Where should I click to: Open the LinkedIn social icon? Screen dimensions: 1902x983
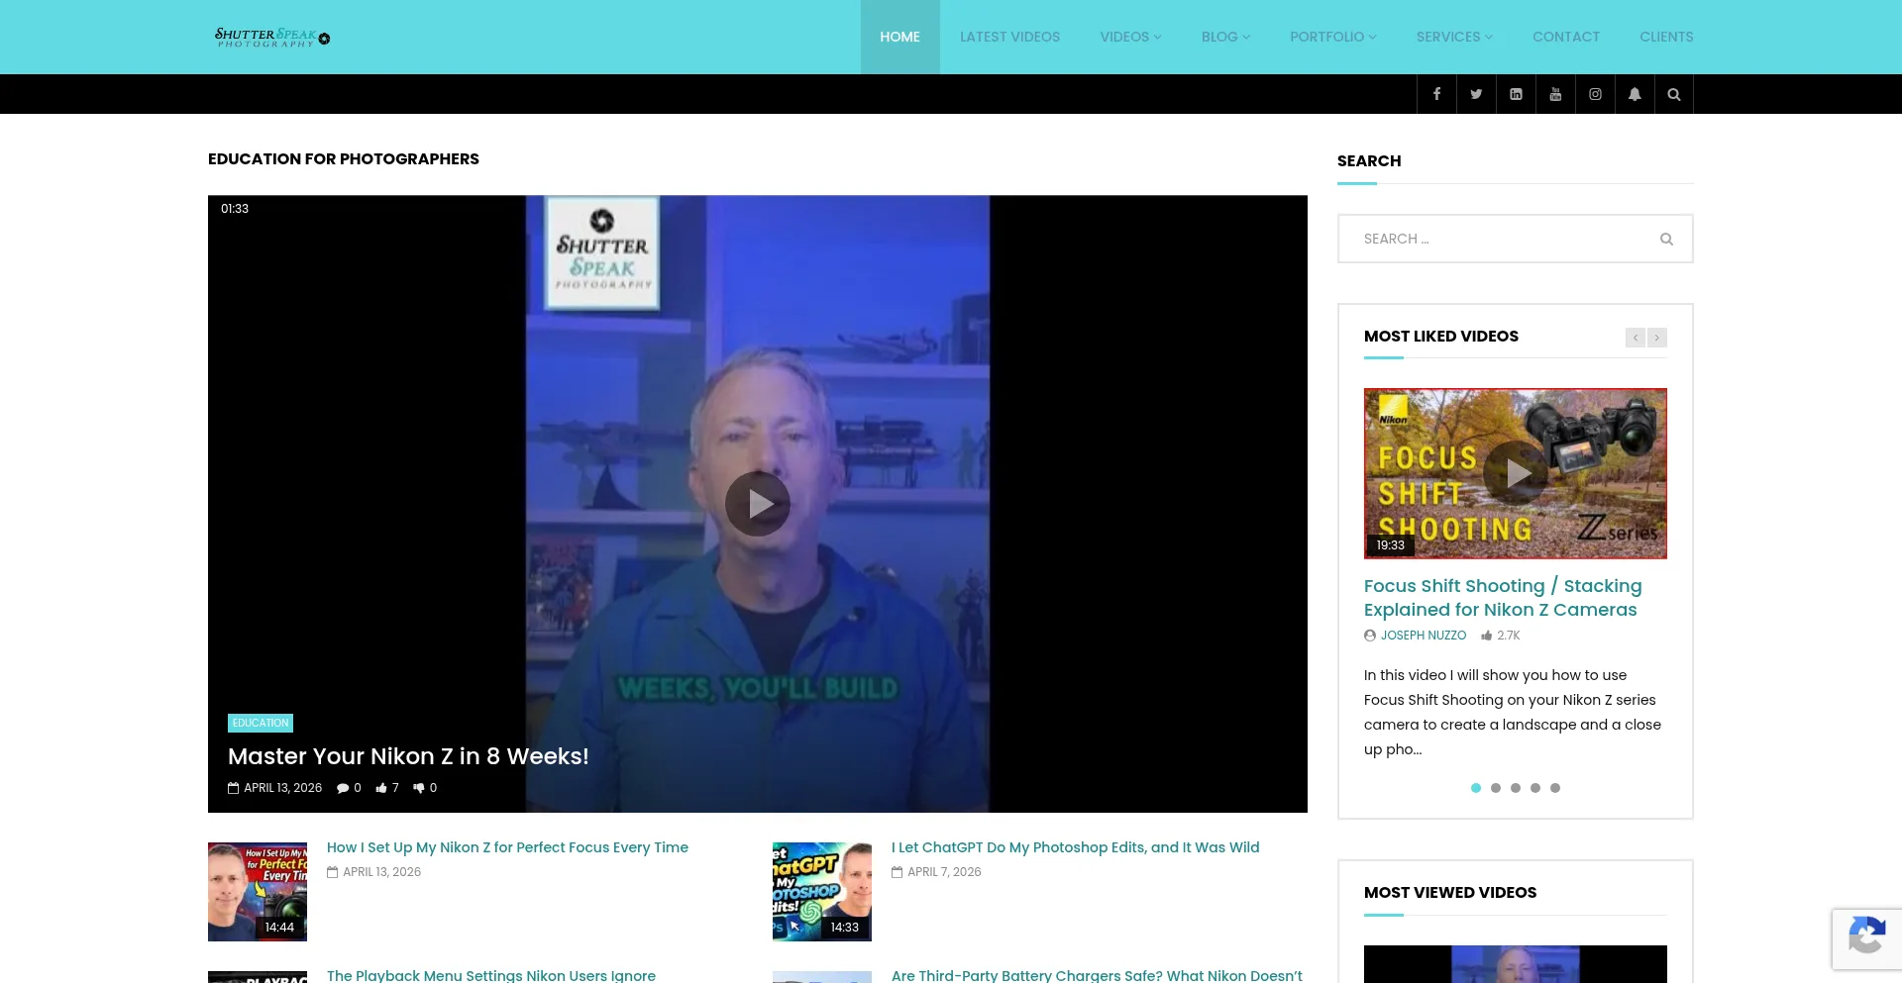1516,94
